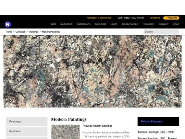Screen dimensions: 185x139
Task: Open the Learn menu item
Action: [x=114, y=24]
